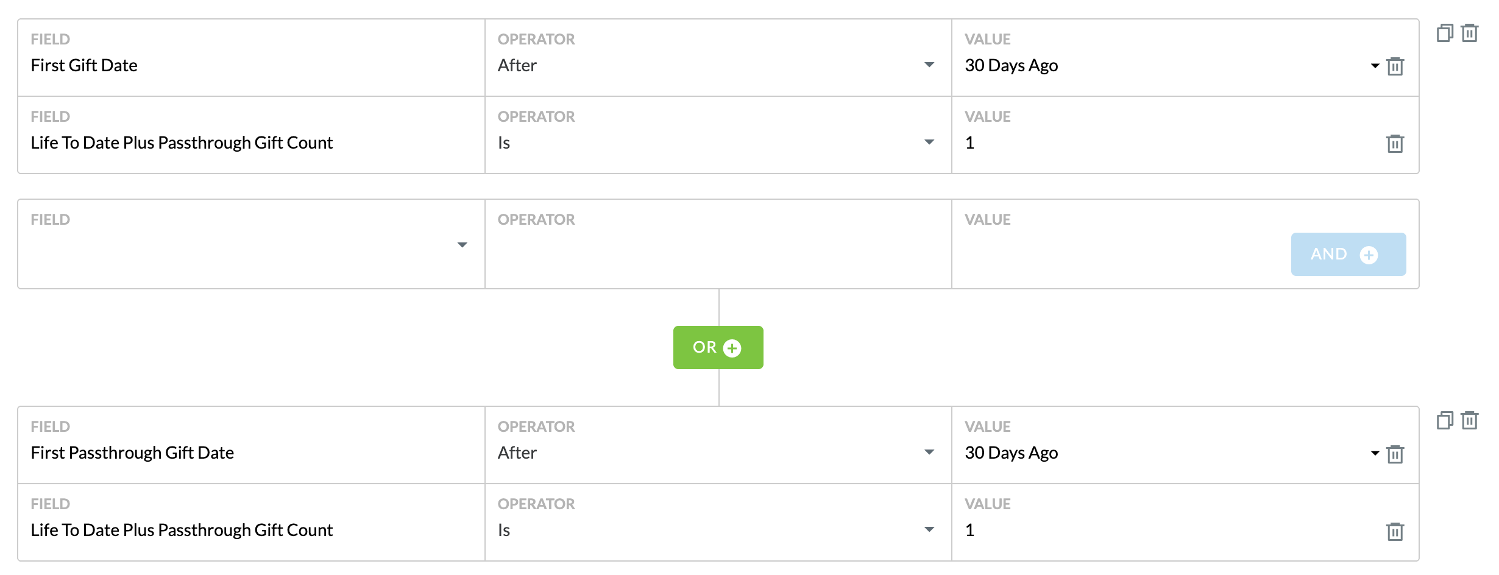The height and width of the screenshot is (575, 1499).
Task: Duplicate the first filter group
Action: pos(1445,33)
